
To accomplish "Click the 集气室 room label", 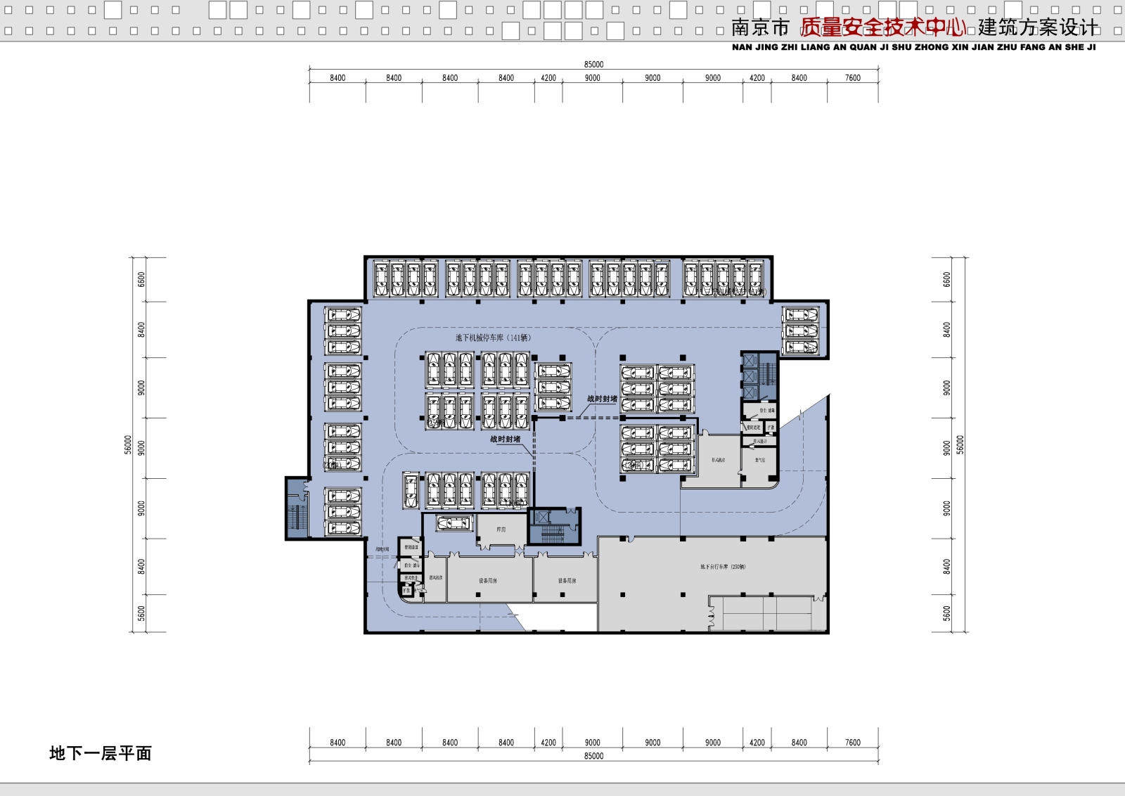I will (x=760, y=460).
